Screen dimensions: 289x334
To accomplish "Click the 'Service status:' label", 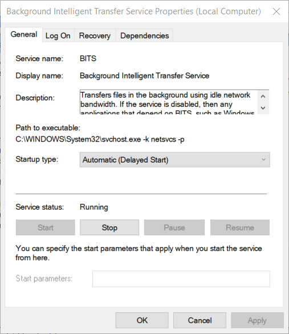I will (x=40, y=207).
